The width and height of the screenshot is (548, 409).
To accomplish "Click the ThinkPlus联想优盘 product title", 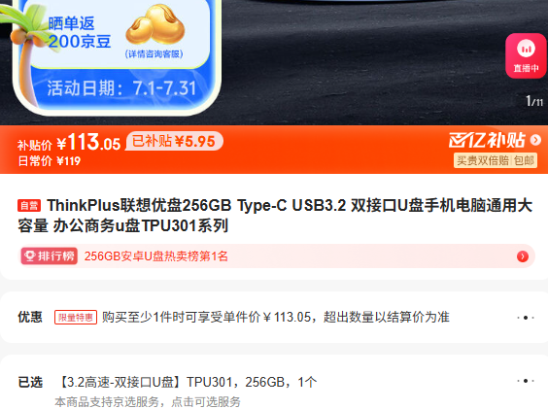I will [x=275, y=216].
